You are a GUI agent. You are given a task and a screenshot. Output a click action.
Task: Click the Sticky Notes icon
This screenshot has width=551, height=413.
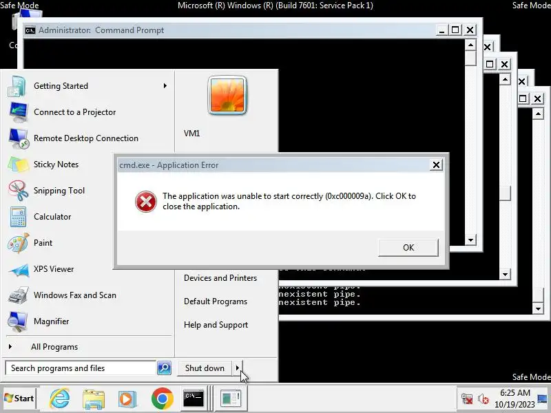pos(18,165)
